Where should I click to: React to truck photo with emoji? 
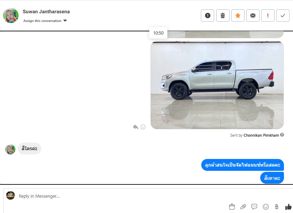[x=143, y=127]
